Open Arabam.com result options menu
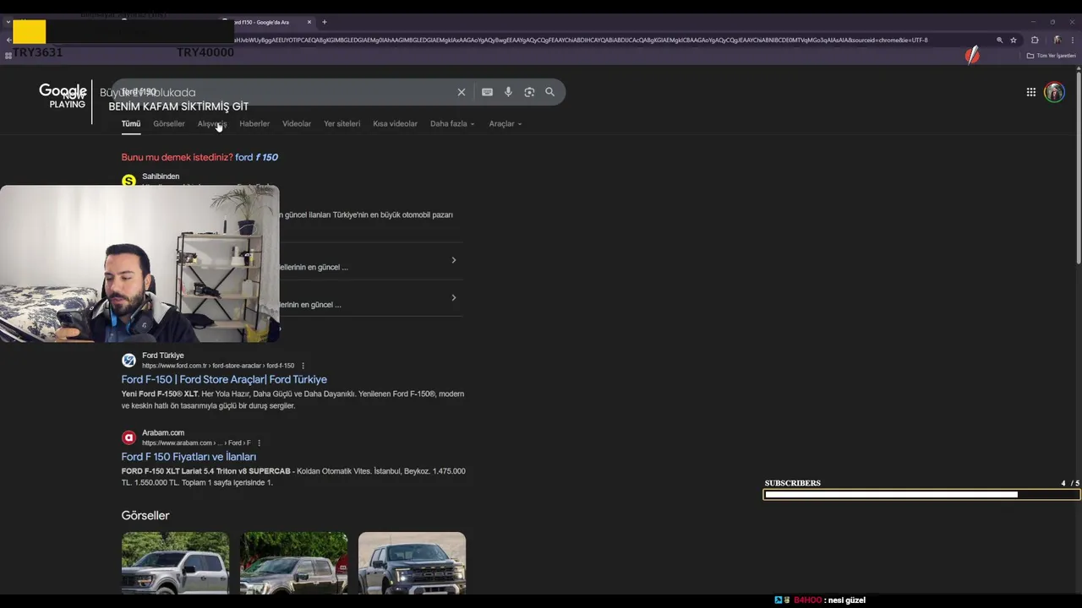This screenshot has height=608, width=1082. pos(259,442)
